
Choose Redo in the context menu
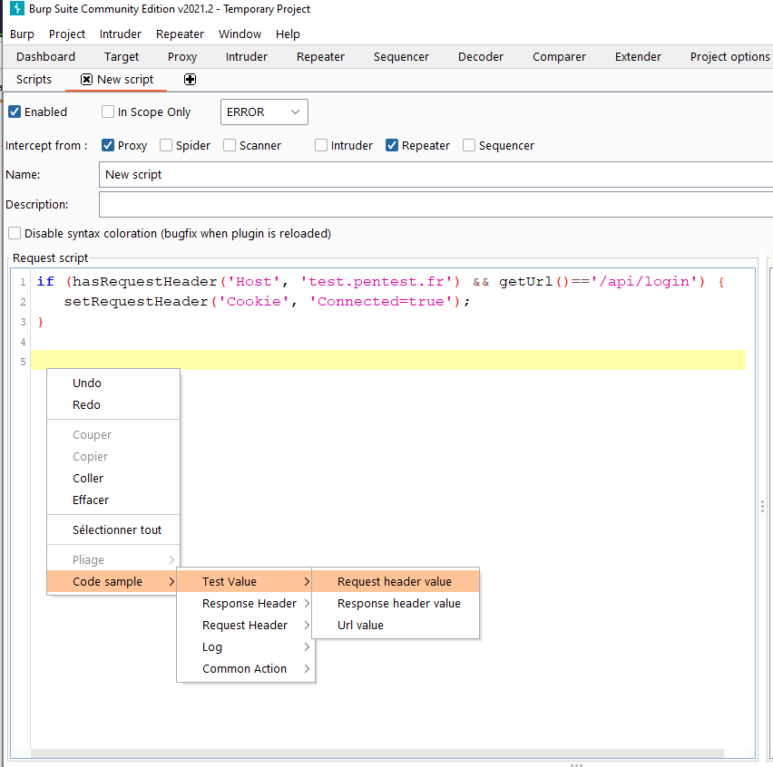click(x=113, y=404)
